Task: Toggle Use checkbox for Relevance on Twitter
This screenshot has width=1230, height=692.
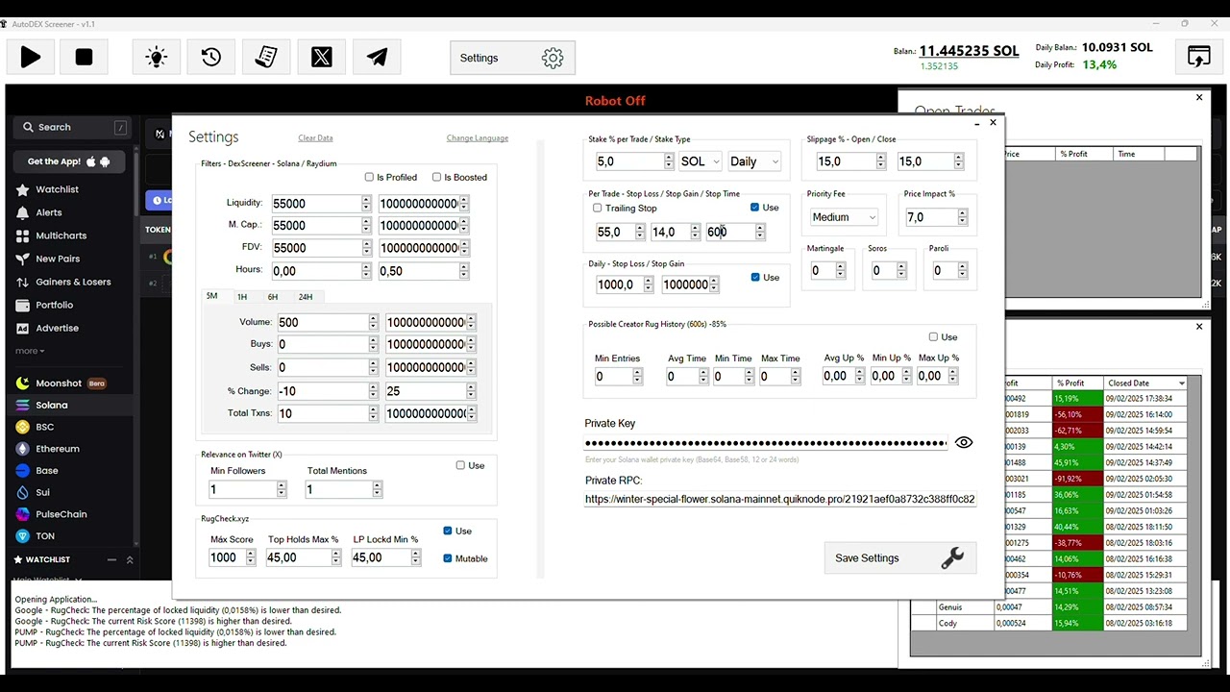Action: click(460, 465)
